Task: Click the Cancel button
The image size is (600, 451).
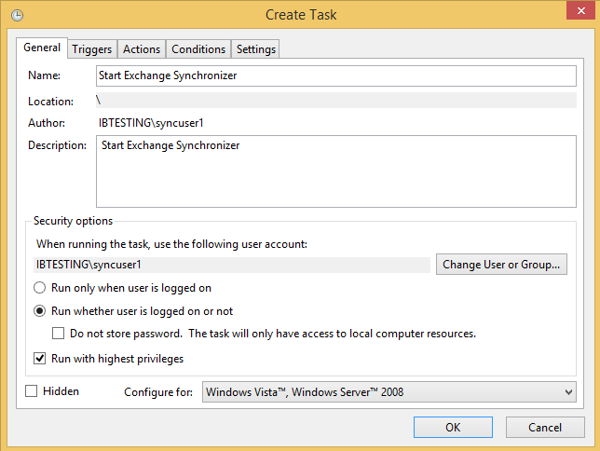Action: pyautogui.click(x=545, y=428)
